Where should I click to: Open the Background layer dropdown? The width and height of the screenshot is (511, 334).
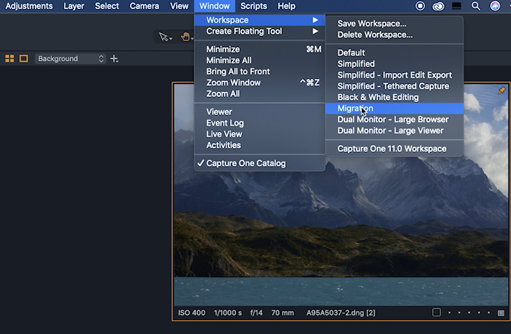tap(70, 59)
